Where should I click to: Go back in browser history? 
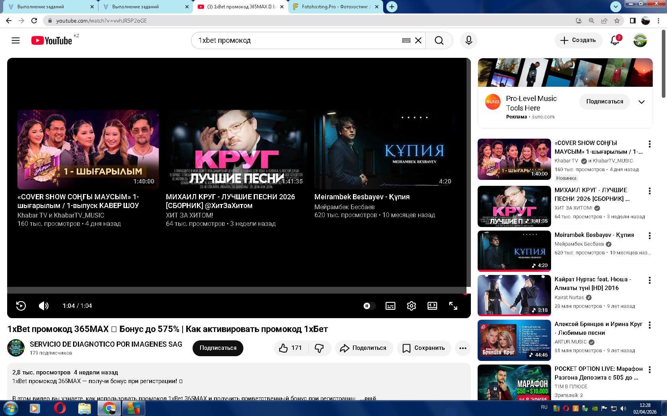[x=9, y=21]
